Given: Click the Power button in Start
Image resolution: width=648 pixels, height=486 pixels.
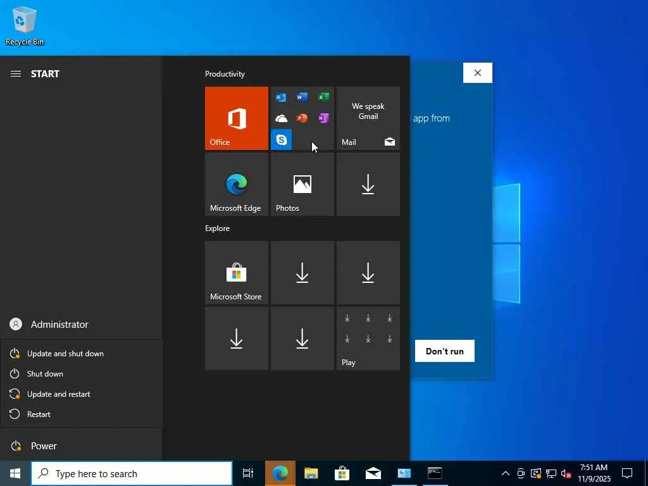Looking at the screenshot, I should pyautogui.click(x=81, y=446).
